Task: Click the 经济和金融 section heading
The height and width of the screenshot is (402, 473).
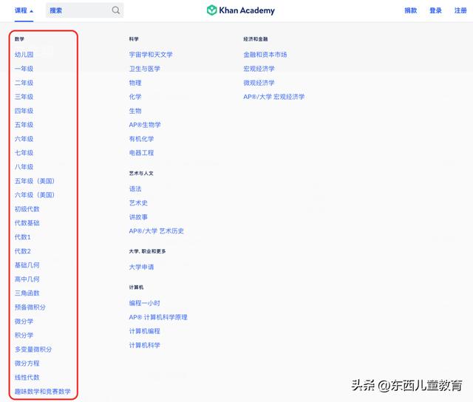Action: (256, 39)
